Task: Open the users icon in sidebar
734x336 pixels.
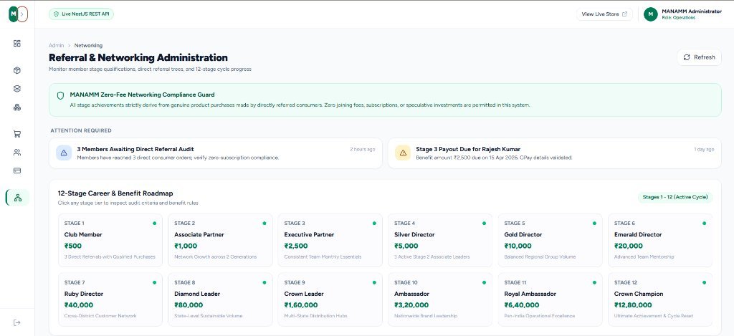Action: pos(17,152)
